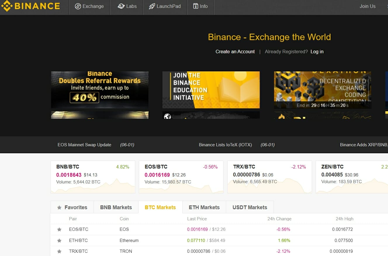Sort by the 24h High column header

[344, 219]
